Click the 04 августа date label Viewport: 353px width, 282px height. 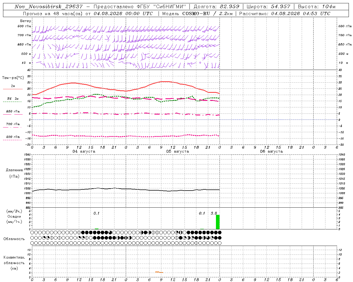[x=84, y=151]
